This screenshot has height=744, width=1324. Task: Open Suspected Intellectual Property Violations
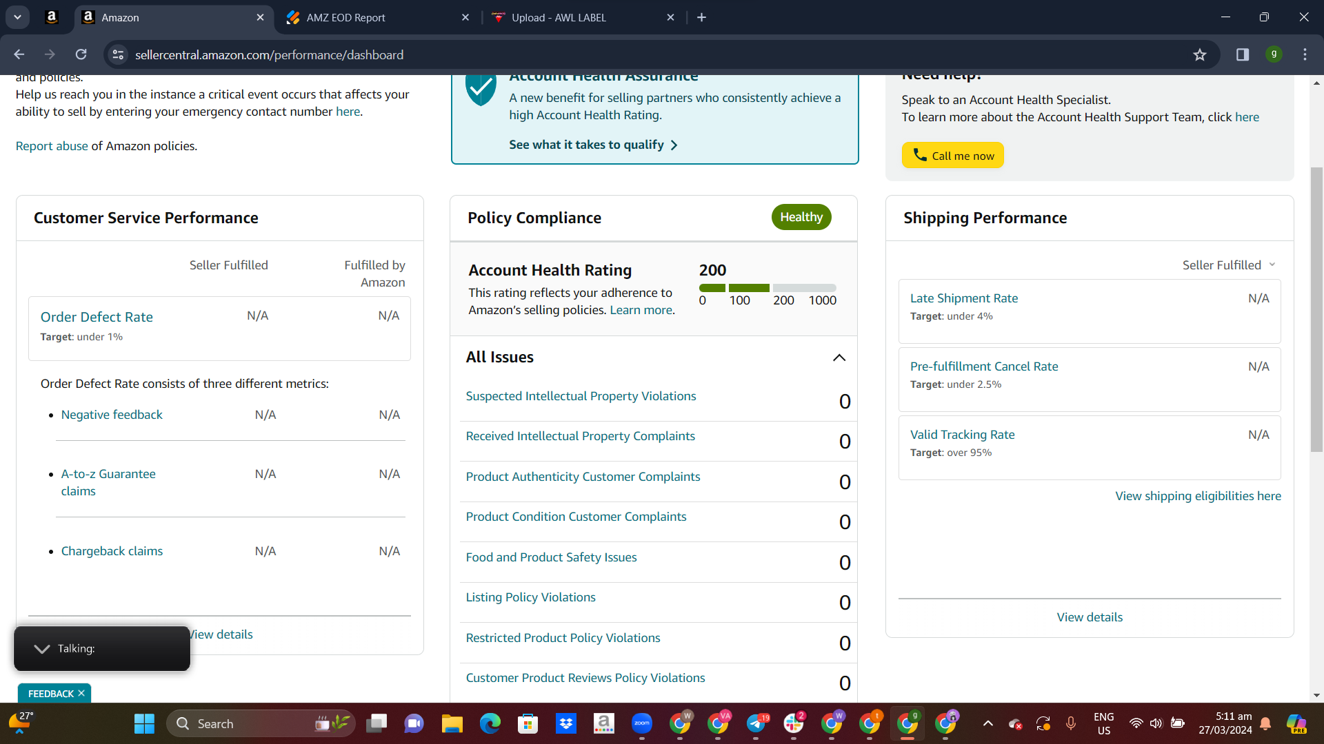coord(581,396)
